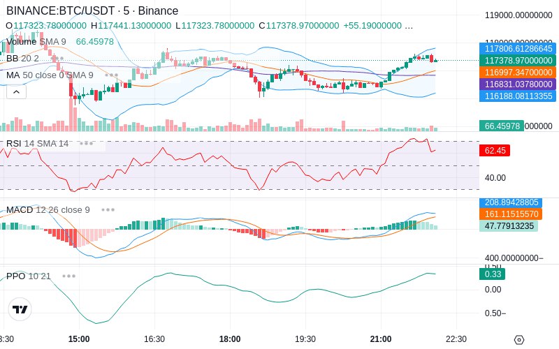
Task: Click the 21:00 time axis label
Action: [381, 339]
